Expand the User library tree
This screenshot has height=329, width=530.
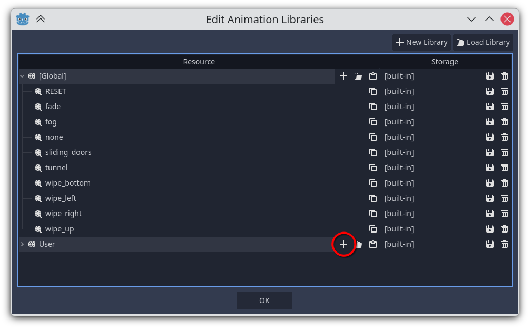click(x=22, y=244)
